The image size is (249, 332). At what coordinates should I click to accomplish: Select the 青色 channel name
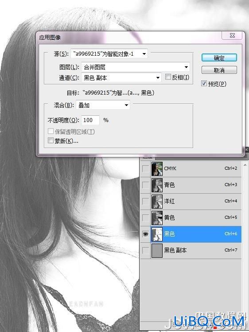pos(169,185)
